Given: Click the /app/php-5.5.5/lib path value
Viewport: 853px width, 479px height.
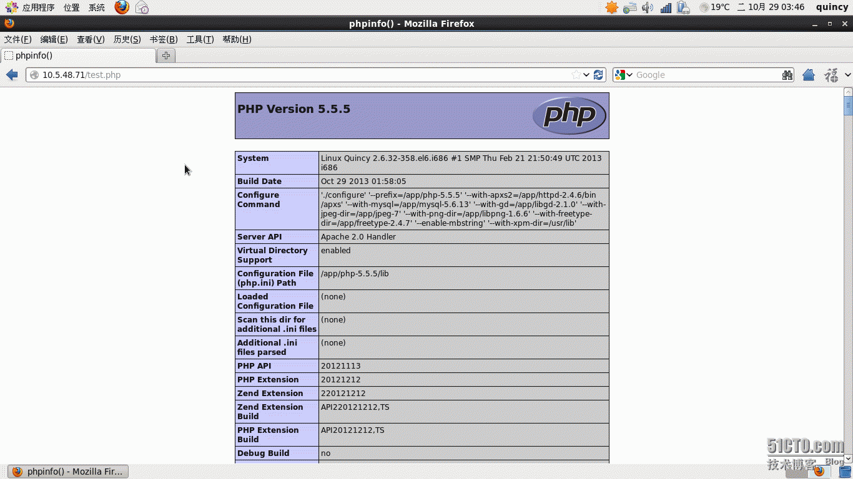Looking at the screenshot, I should point(355,274).
